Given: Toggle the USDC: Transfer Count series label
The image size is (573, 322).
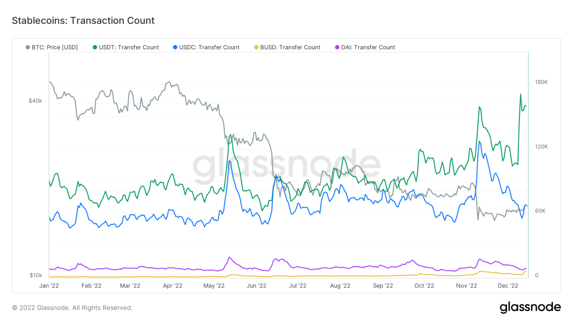Looking at the screenshot, I should point(209,47).
